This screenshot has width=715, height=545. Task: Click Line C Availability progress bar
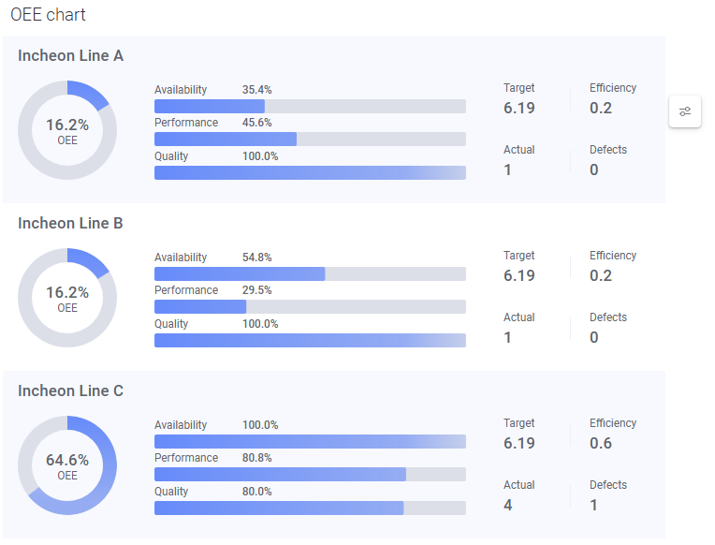click(x=310, y=441)
